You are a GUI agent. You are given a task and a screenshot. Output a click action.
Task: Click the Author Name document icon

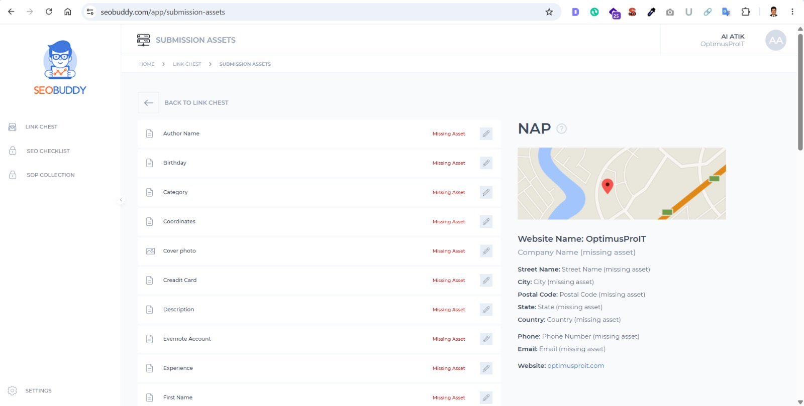(149, 134)
